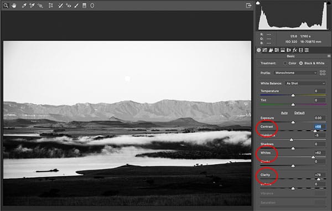Viewport: 332px width, 211px height.
Task: Reset tone with the Default link
Action: click(x=299, y=113)
